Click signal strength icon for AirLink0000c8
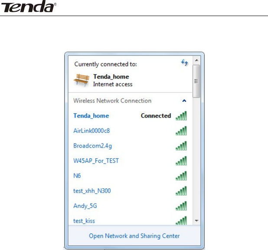The width and height of the screenshot is (268, 250). 181,131
